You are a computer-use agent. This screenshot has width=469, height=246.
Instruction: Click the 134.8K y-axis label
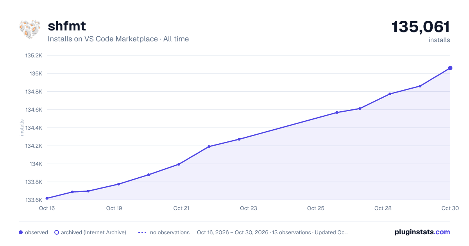point(34,92)
